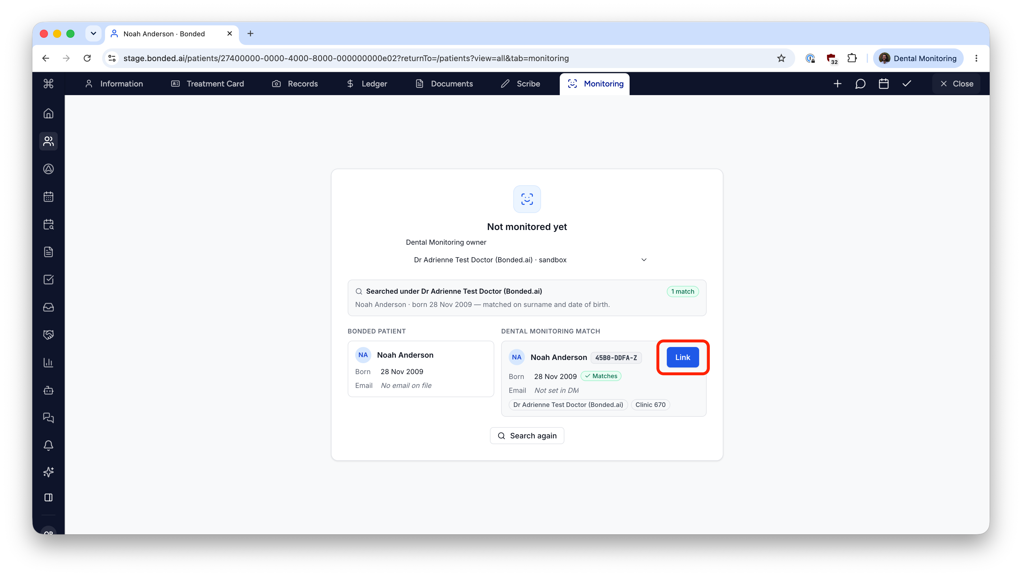Open the Documents tab
The width and height of the screenshot is (1022, 577).
(444, 84)
